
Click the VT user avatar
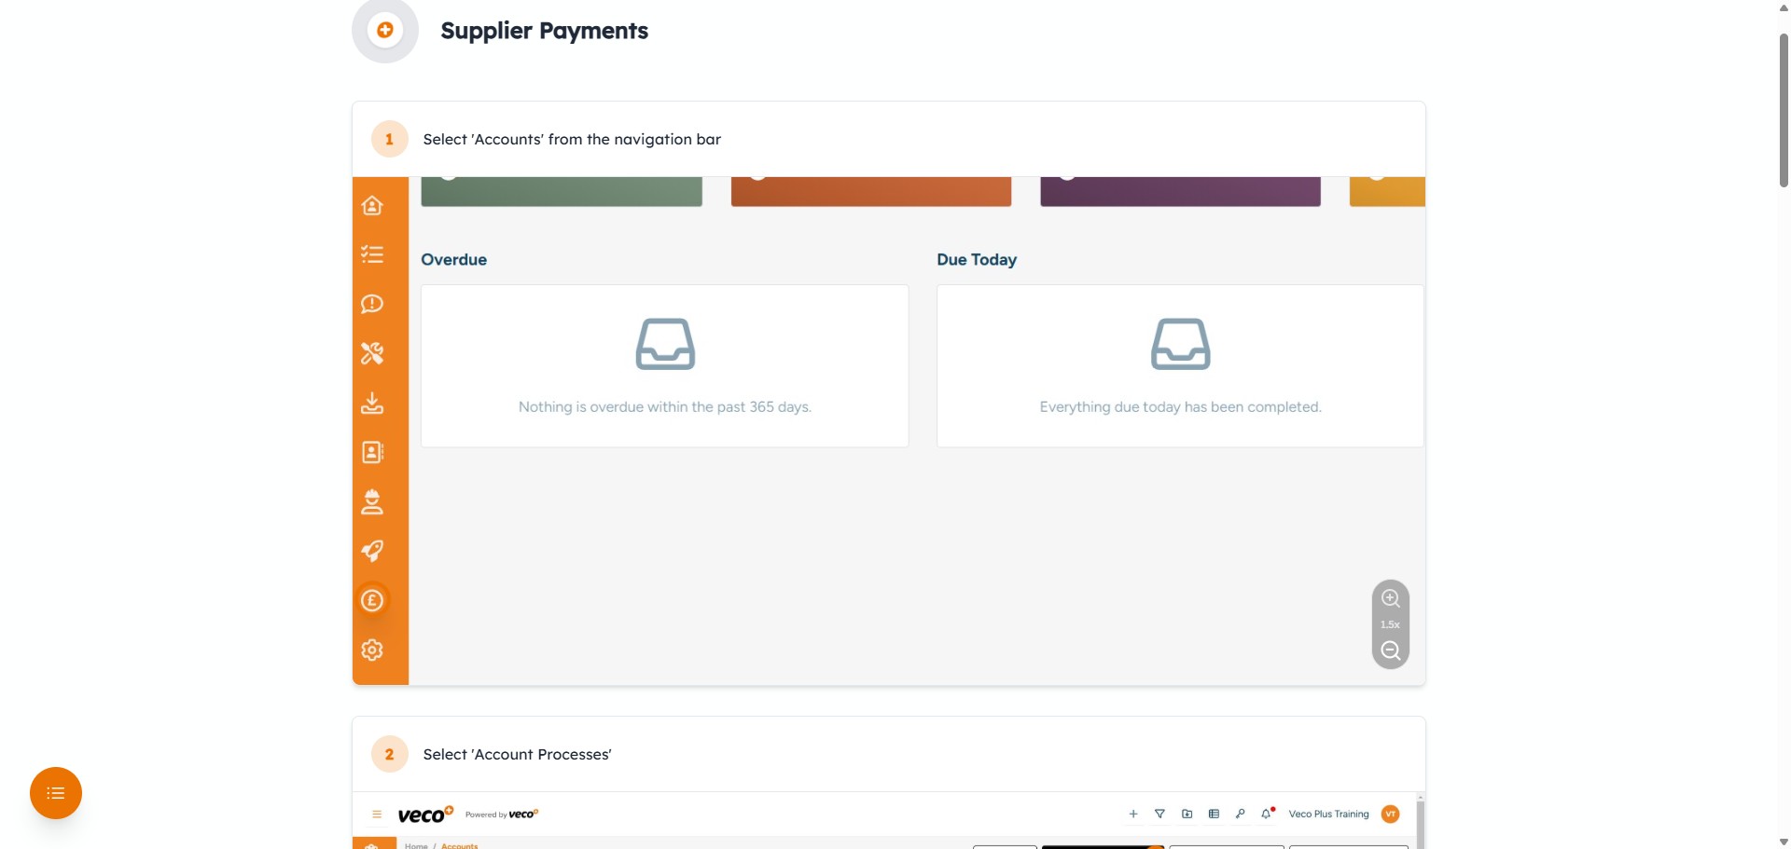point(1390,814)
